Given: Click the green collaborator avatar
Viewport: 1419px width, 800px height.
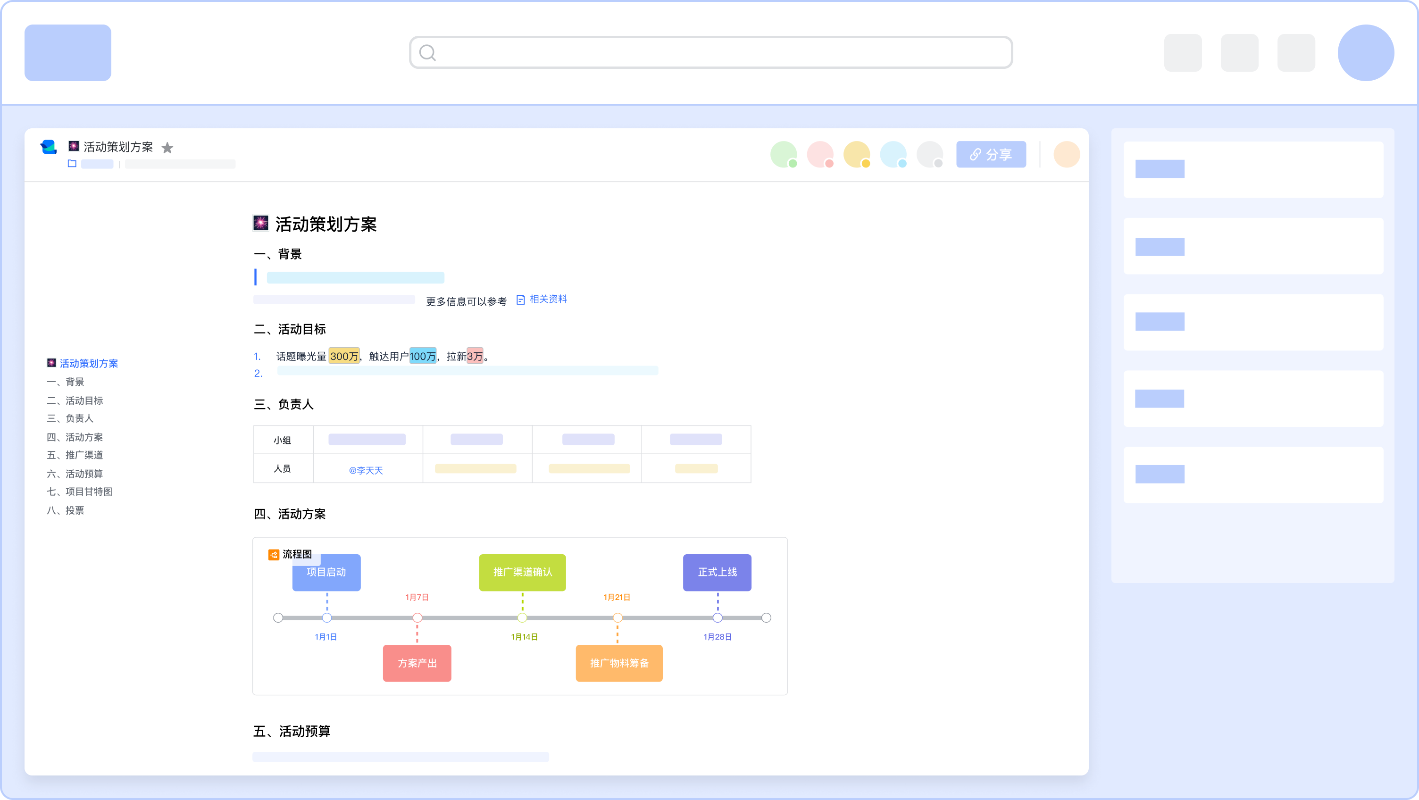Looking at the screenshot, I should (x=784, y=154).
